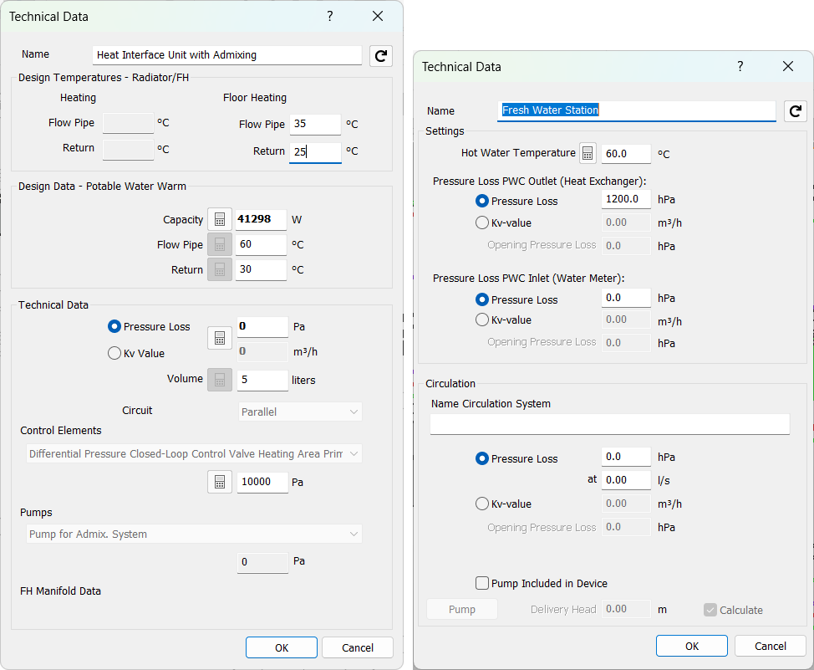This screenshot has height=670, width=814.
Task: Select Pressure Loss radio under Circulation
Action: [481, 458]
